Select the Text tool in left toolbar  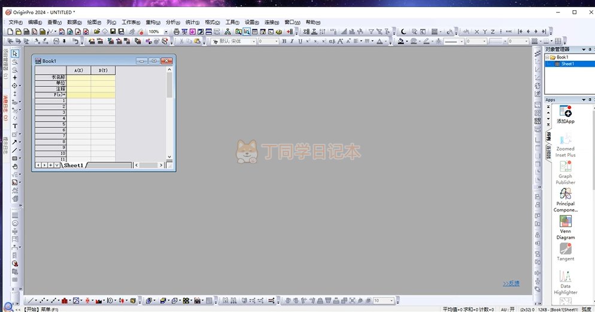15,126
